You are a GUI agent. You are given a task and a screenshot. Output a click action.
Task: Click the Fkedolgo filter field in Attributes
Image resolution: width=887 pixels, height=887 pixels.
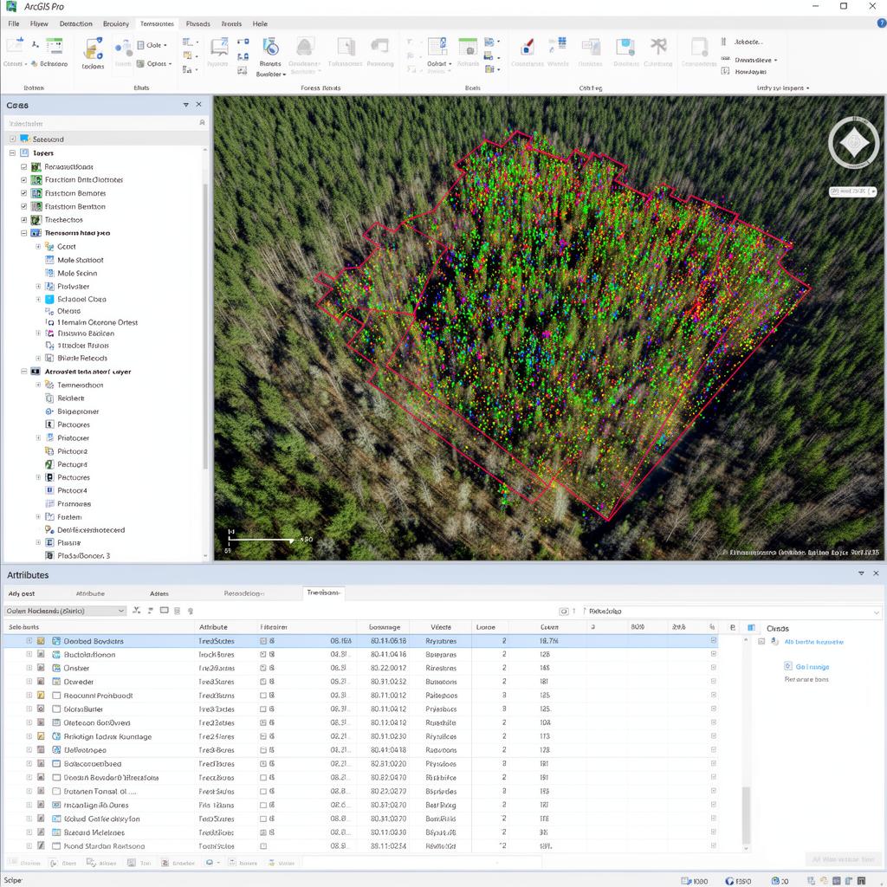pos(733,611)
